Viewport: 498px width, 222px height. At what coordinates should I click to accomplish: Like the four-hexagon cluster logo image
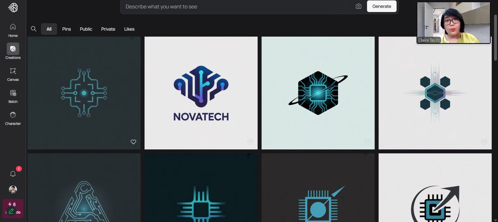pyautogui.click(x=484, y=142)
